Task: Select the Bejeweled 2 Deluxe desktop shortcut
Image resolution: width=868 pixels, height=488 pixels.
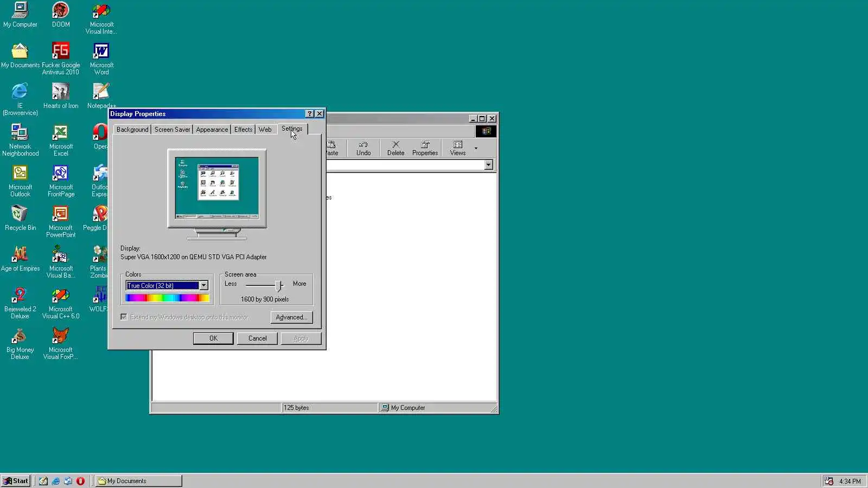Action: pyautogui.click(x=20, y=303)
